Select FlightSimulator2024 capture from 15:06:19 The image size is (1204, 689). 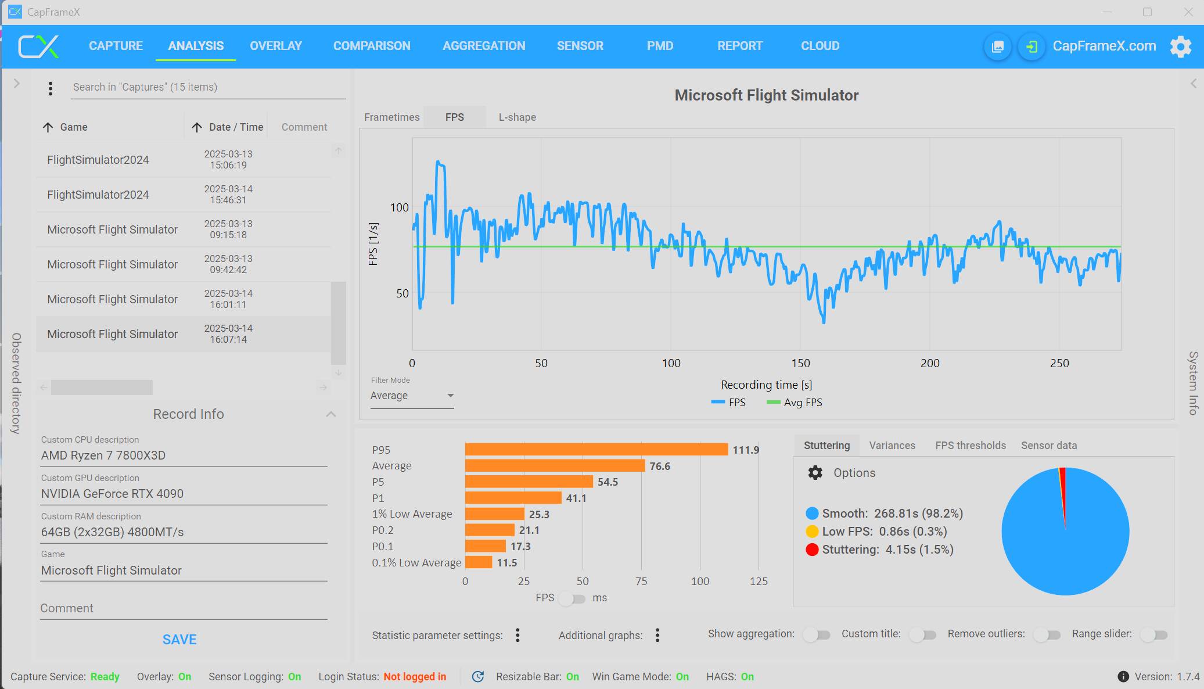click(x=183, y=160)
